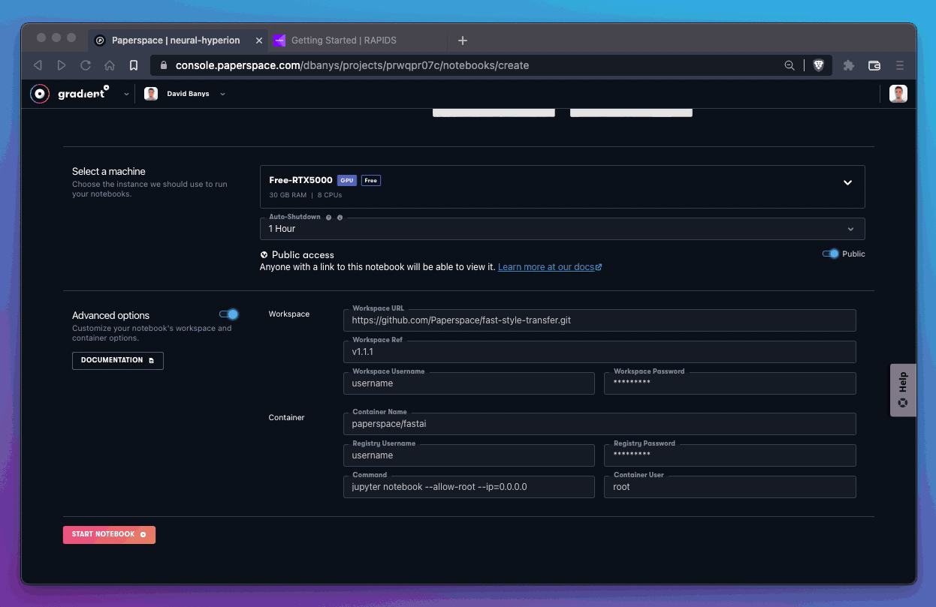Expand the Free-RTX5000 machine selector
Image resolution: width=936 pixels, height=607 pixels.
562,187
